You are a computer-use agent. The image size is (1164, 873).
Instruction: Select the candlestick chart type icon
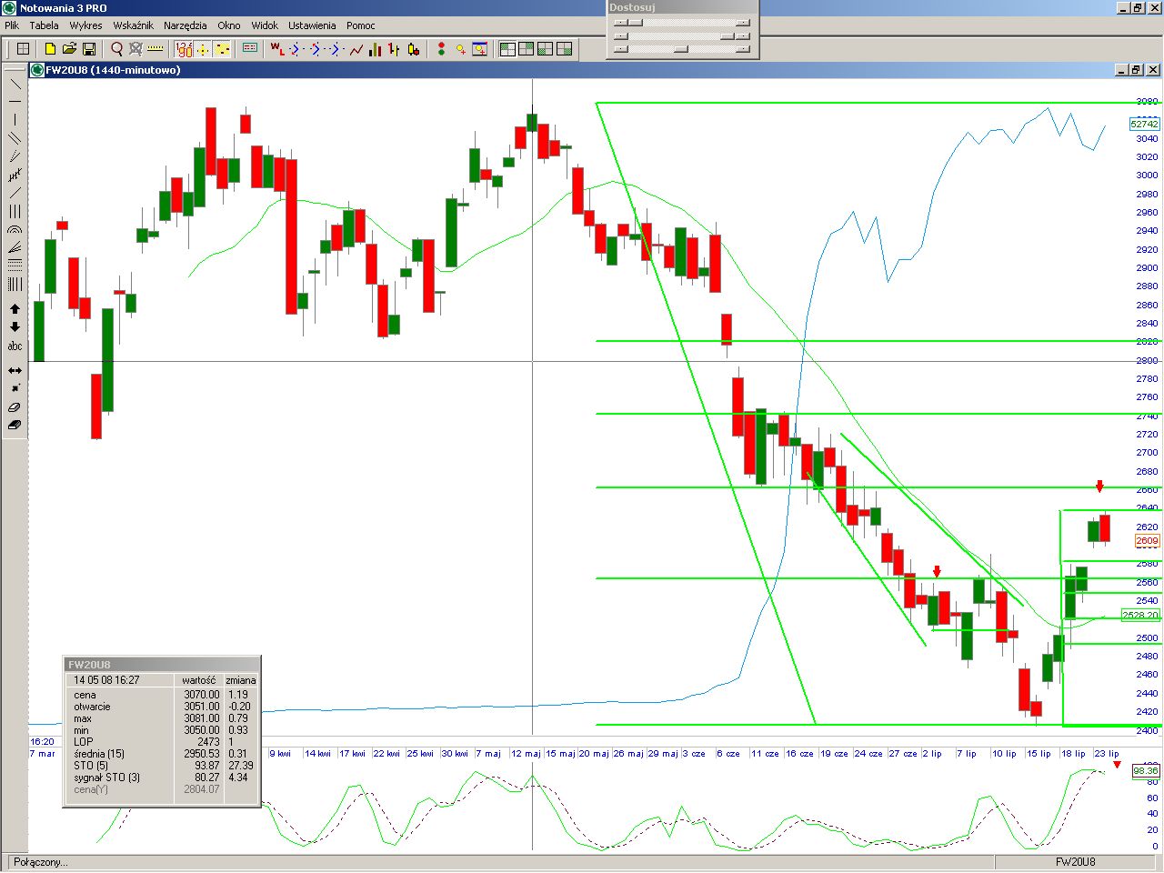pos(414,49)
